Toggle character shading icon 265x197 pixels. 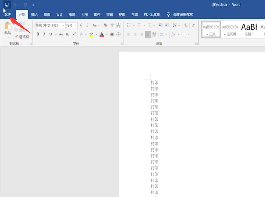coord(112,34)
